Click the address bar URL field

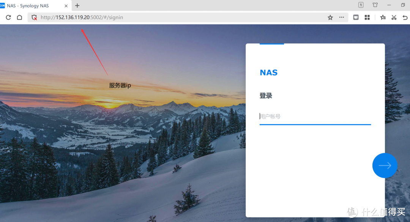[x=182, y=17]
